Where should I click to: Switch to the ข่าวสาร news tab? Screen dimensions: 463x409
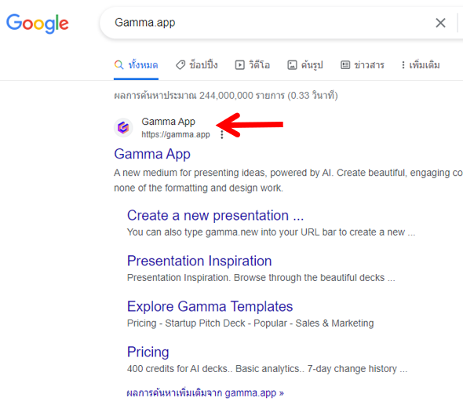click(x=363, y=64)
